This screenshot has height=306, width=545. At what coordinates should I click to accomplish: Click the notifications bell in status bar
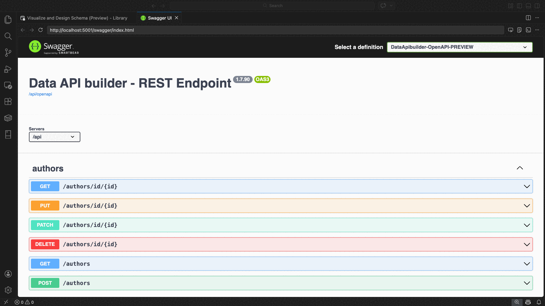pyautogui.click(x=538, y=302)
